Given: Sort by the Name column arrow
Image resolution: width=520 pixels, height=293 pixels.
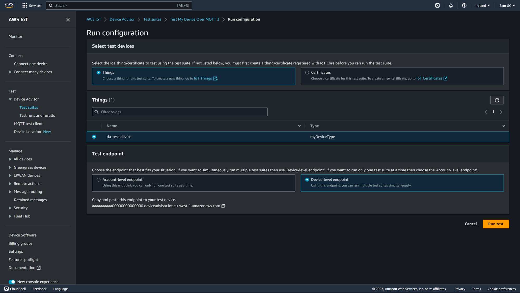Looking at the screenshot, I should click(299, 126).
